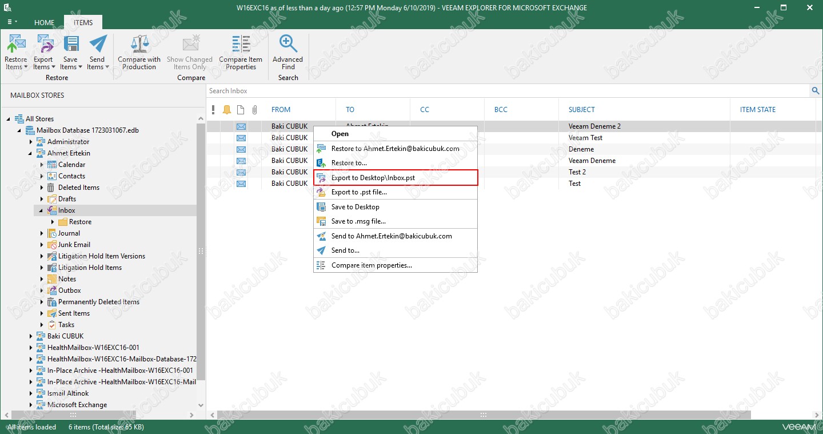Choose Restore to Ahmet.Ertekin@bakicubuk.com

point(395,149)
